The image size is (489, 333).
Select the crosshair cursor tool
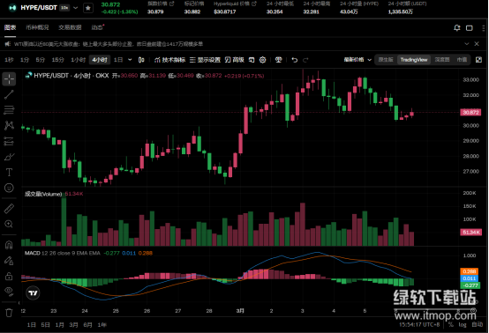(x=9, y=78)
